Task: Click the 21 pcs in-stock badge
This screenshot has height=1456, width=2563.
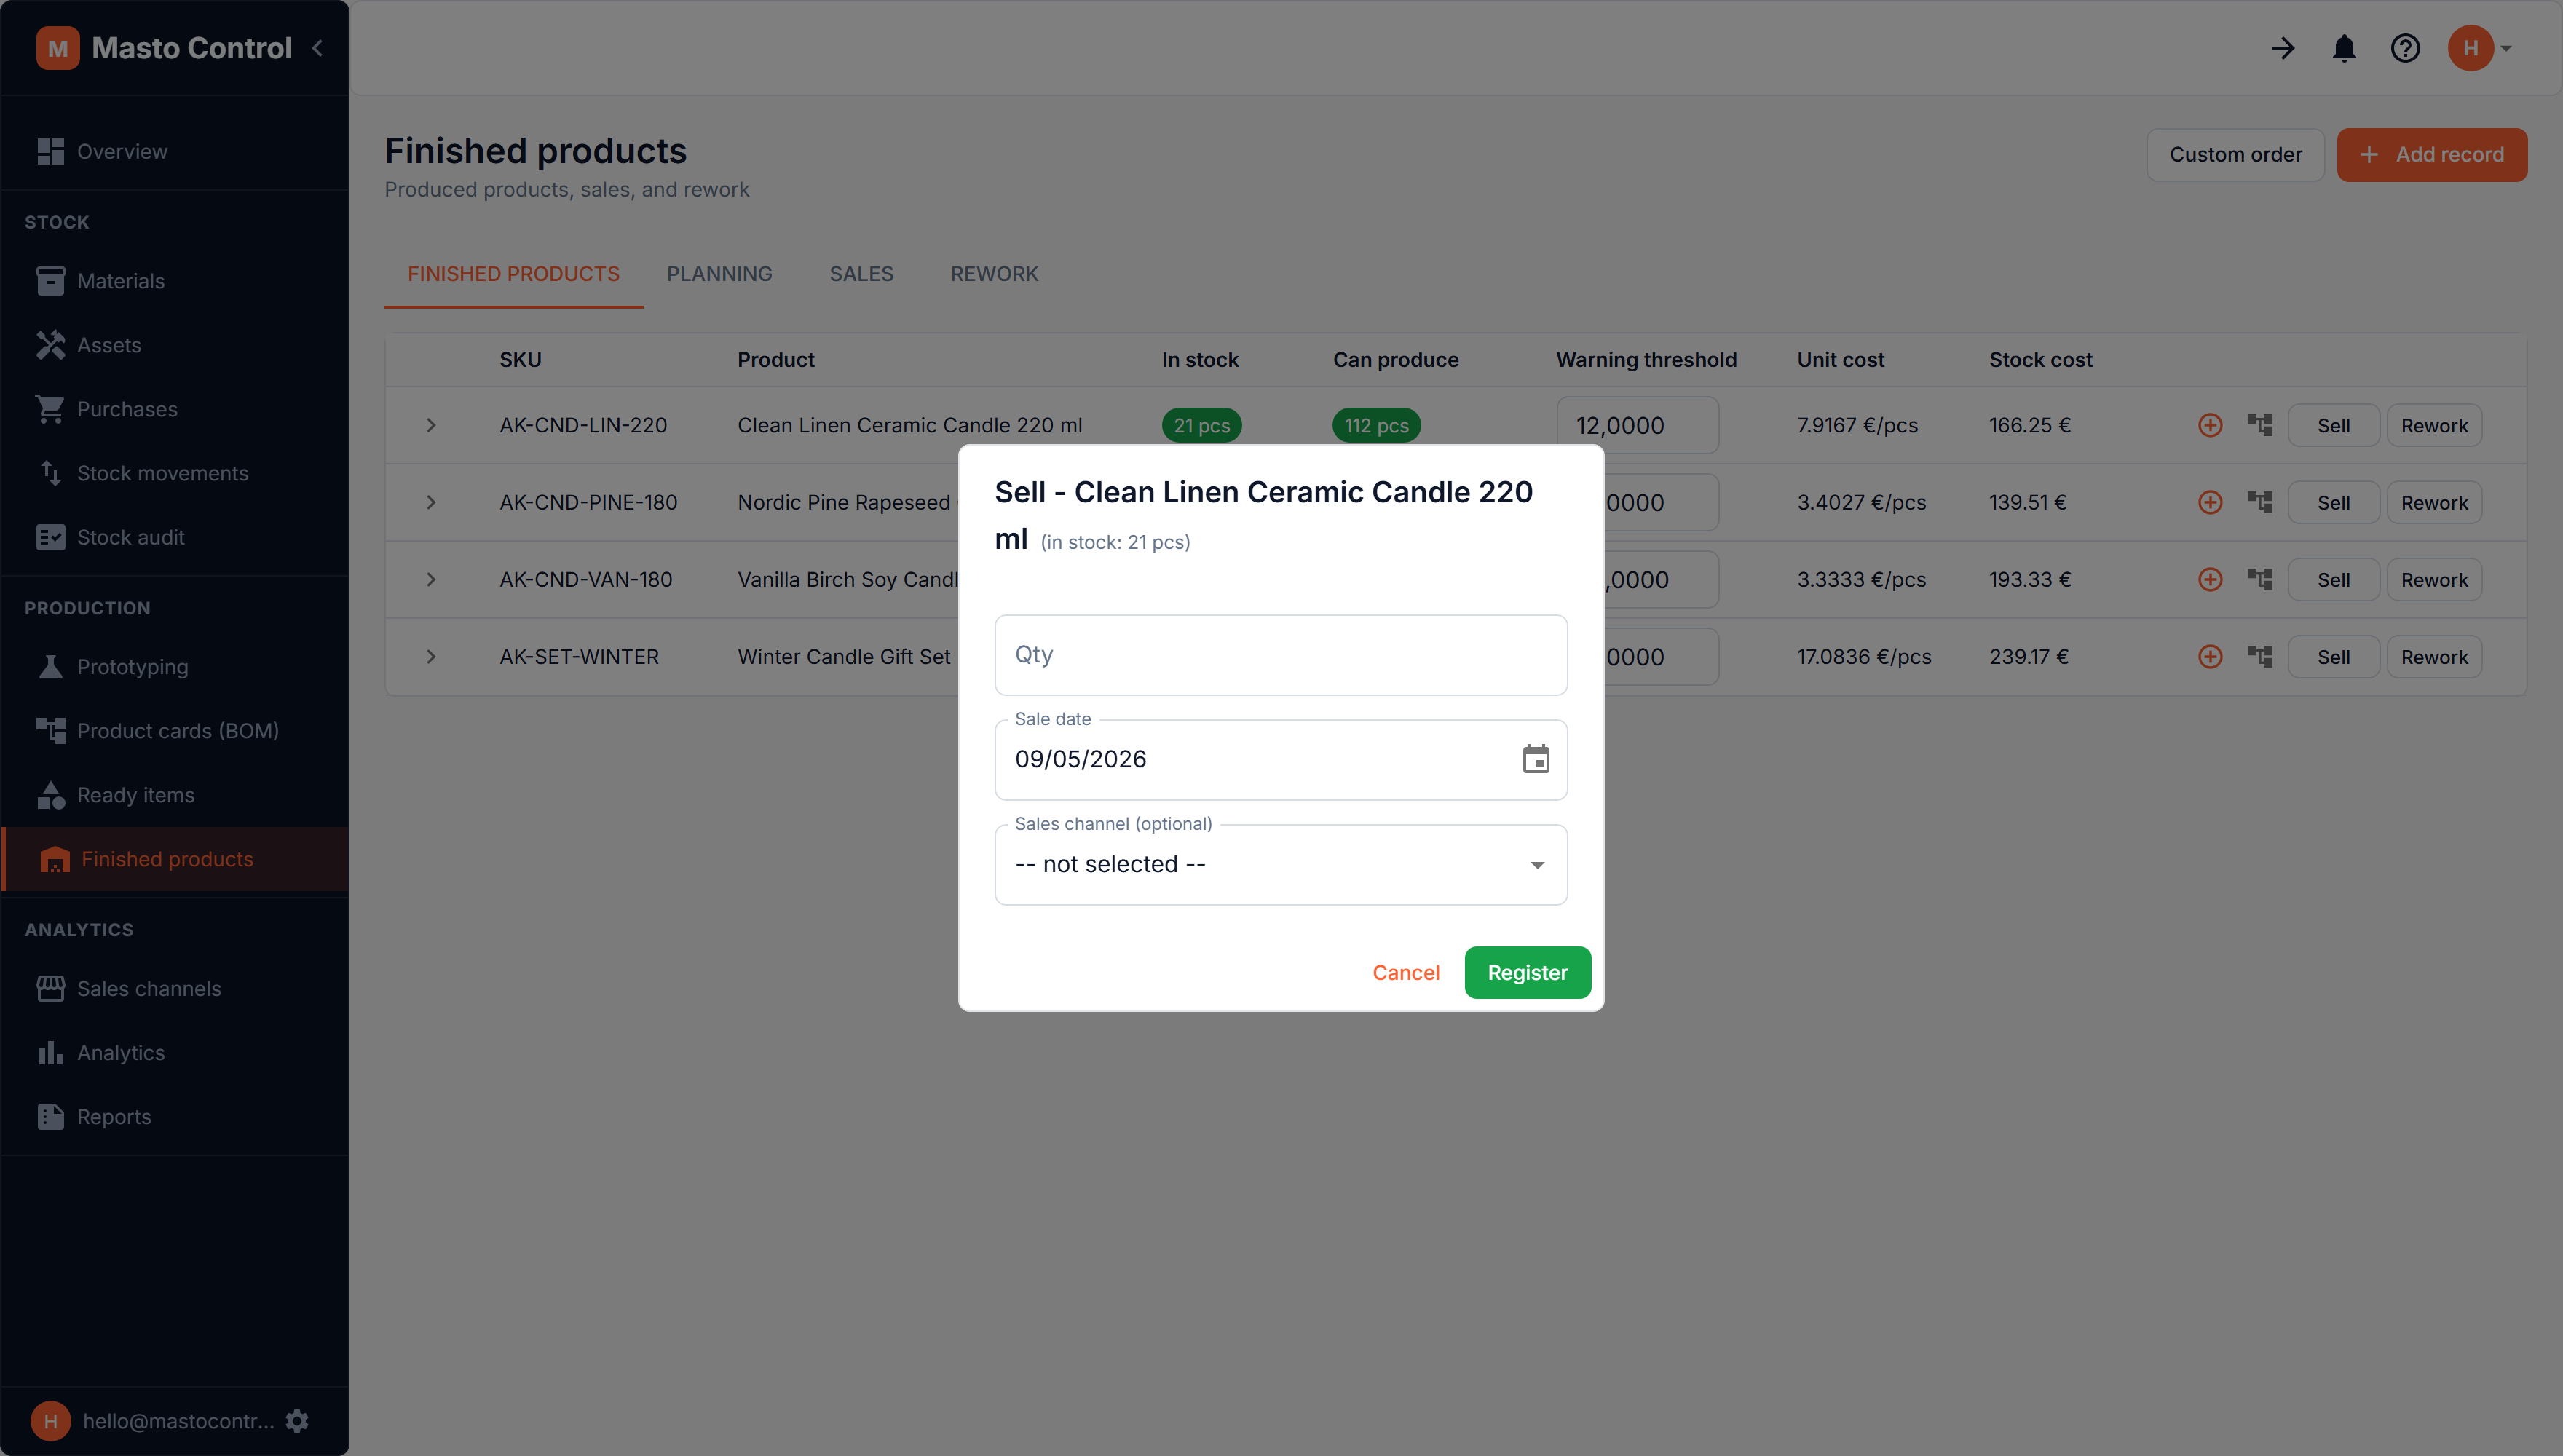Action: click(1201, 425)
